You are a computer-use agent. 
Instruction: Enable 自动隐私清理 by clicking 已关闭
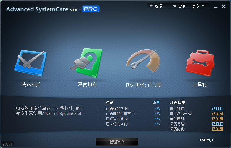coord(217,114)
